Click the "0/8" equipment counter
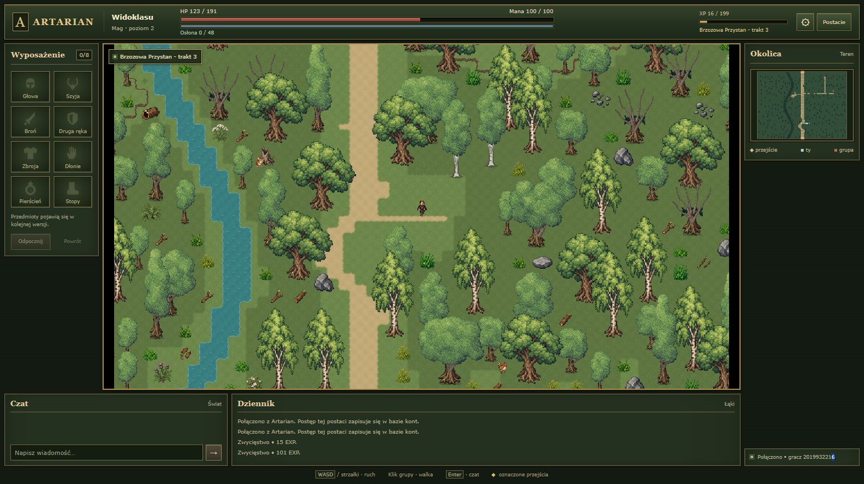The image size is (864, 484). pos(84,55)
